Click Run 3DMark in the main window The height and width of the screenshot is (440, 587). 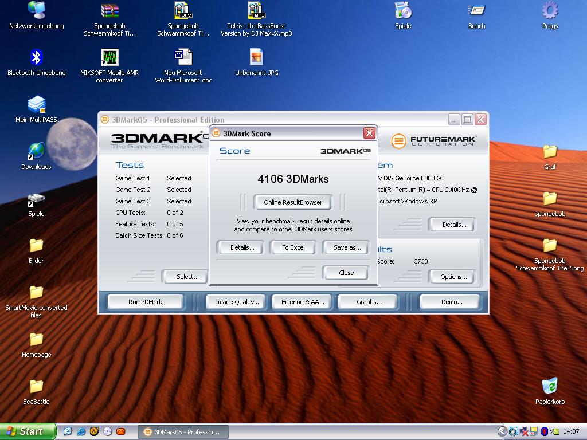pyautogui.click(x=145, y=302)
